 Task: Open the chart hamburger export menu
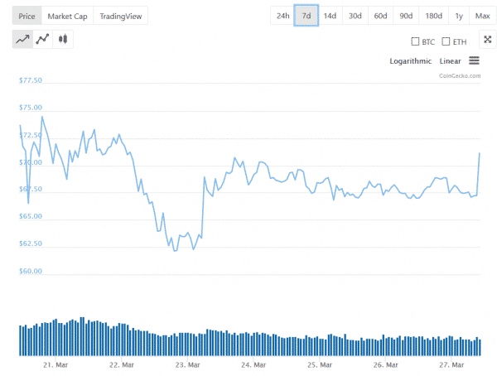coord(474,60)
